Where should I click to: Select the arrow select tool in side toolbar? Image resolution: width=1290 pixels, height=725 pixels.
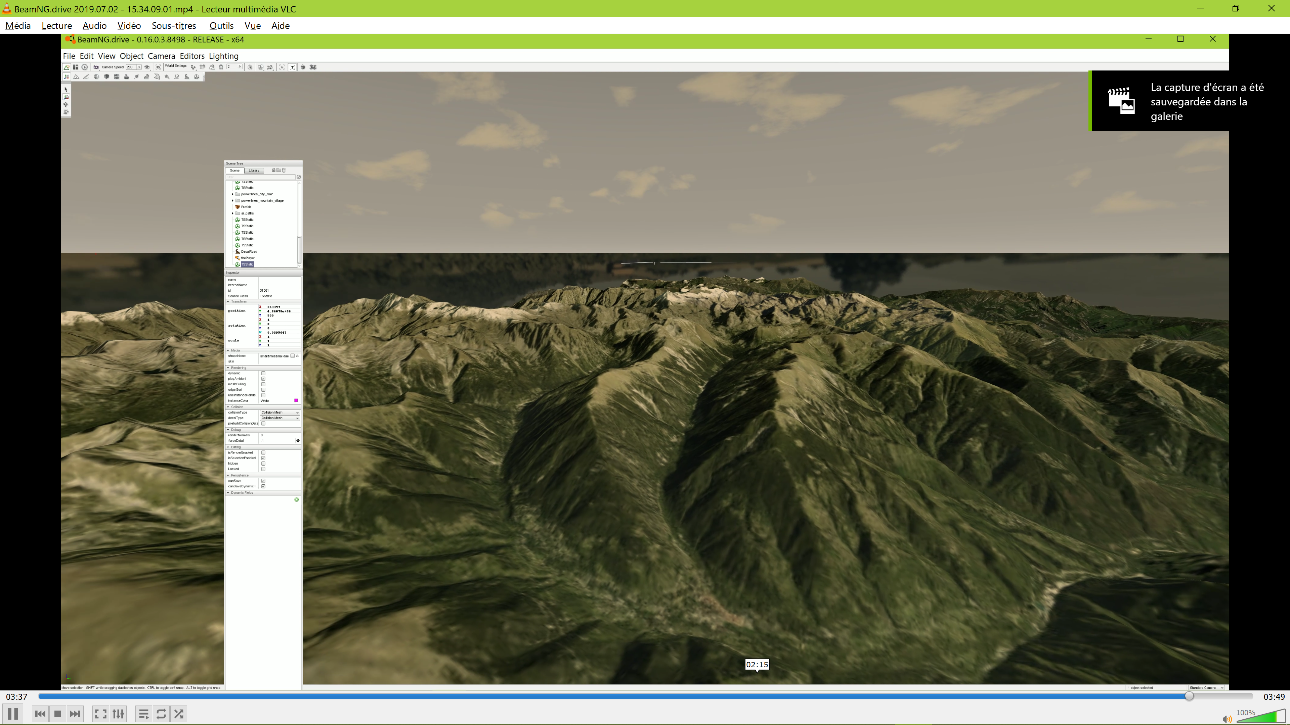[66, 90]
